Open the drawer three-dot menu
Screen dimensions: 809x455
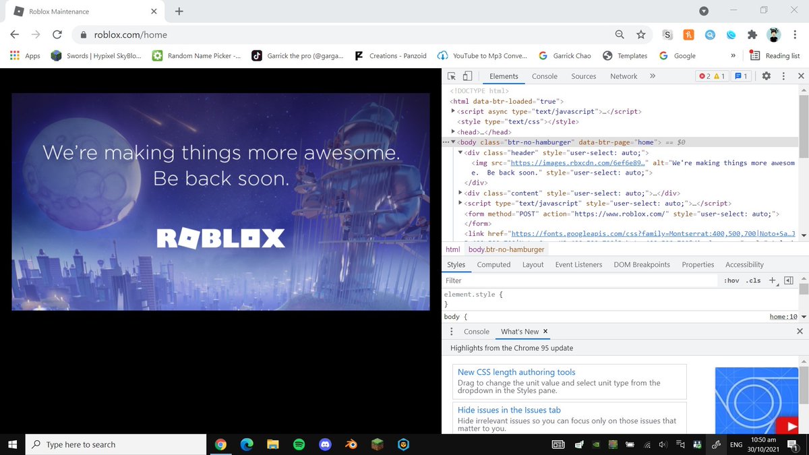(x=452, y=332)
